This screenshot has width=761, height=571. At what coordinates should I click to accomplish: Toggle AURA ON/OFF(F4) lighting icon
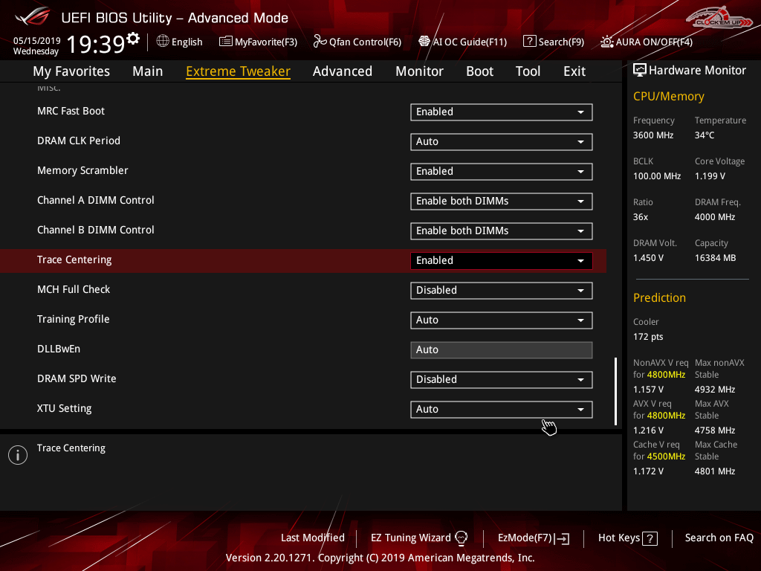coord(607,42)
